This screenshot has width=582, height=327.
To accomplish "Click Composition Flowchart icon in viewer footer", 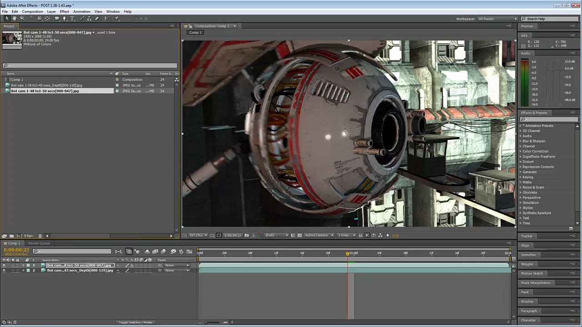I will pos(380,235).
